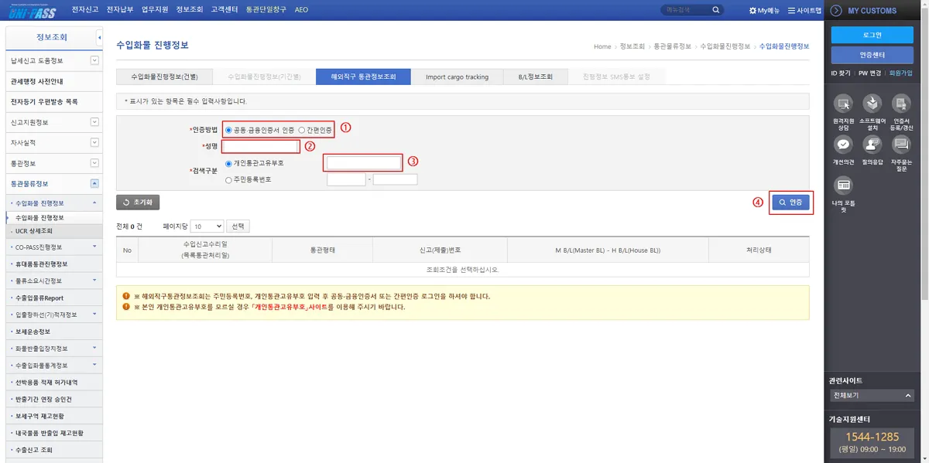The image size is (929, 463).
Task: Switch to 해외직구 통관정보조회 tab
Action: point(363,77)
